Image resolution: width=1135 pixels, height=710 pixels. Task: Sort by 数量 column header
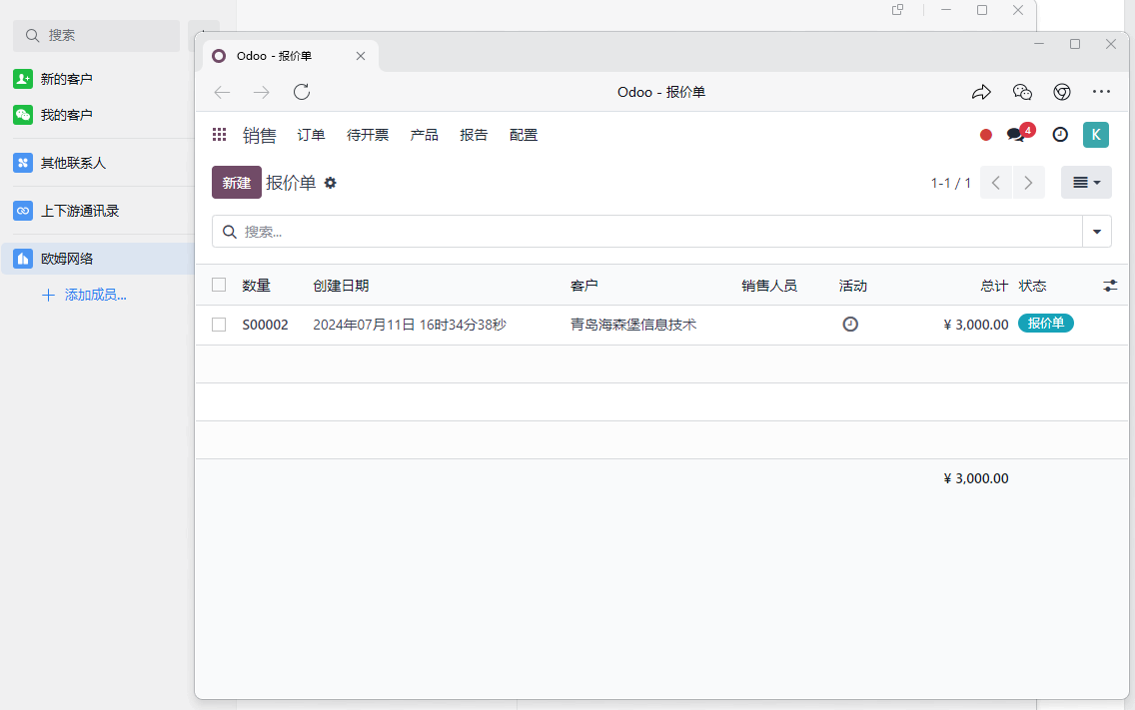[256, 286]
